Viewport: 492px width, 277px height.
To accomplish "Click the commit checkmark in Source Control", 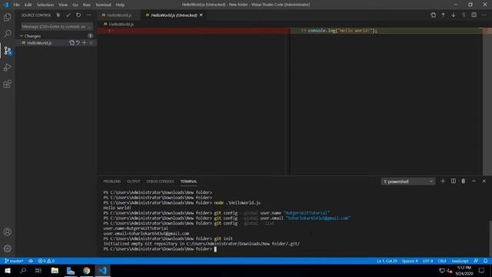I will (68, 15).
